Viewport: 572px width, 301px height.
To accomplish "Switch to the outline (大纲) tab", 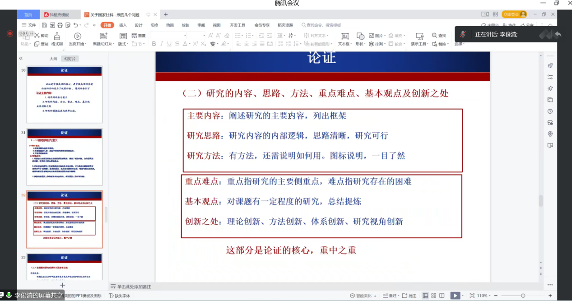I will [x=53, y=59].
